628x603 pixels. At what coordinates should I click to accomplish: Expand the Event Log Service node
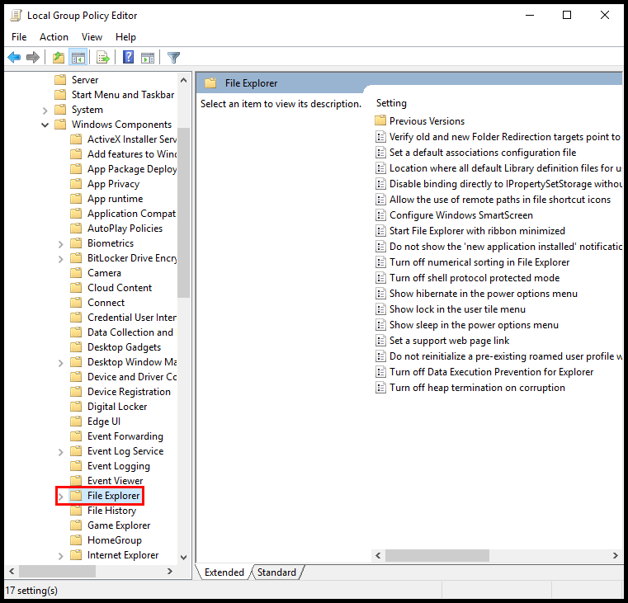click(x=60, y=452)
